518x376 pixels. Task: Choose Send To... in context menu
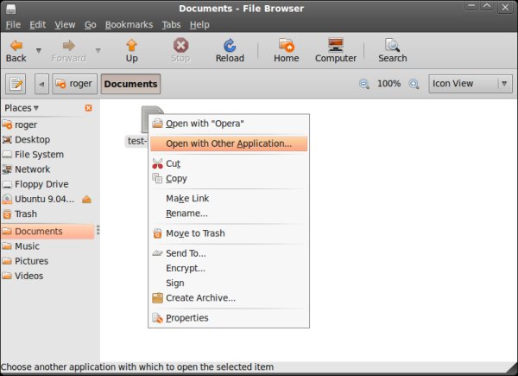pyautogui.click(x=229, y=253)
